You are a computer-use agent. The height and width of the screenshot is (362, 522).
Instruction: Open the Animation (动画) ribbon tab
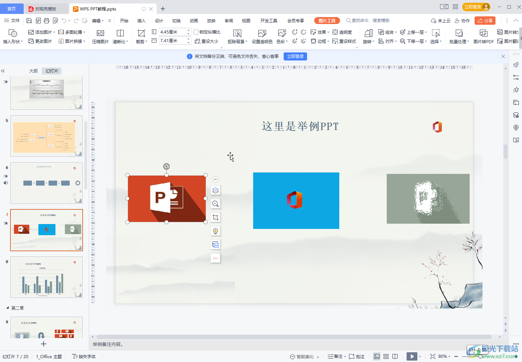(x=194, y=21)
